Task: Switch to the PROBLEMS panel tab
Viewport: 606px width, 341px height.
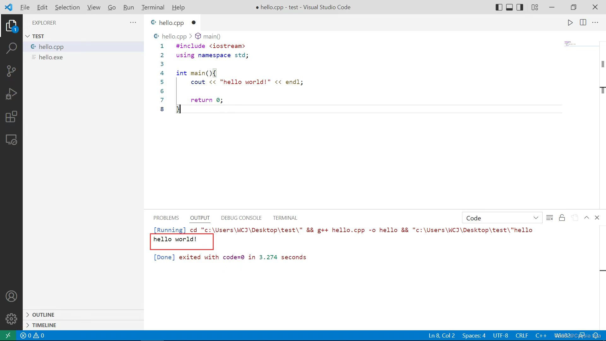Action: (166, 218)
